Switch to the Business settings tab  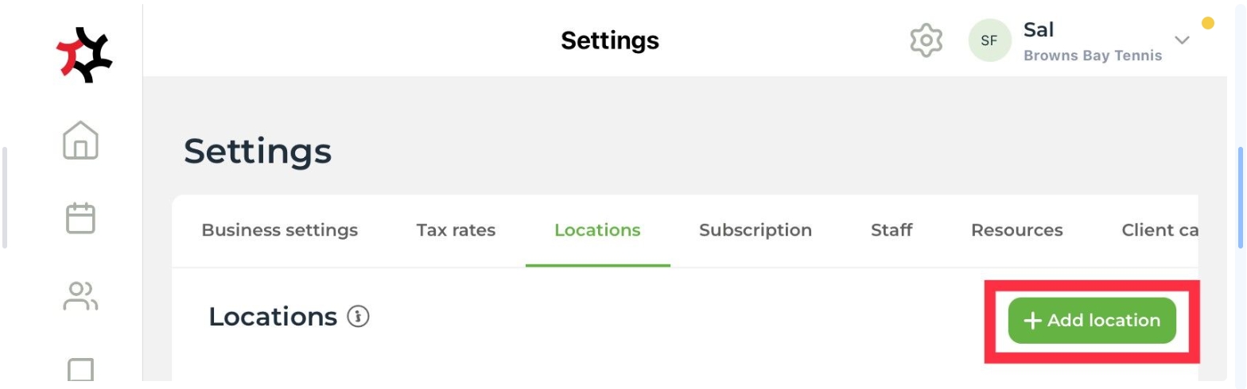click(279, 230)
